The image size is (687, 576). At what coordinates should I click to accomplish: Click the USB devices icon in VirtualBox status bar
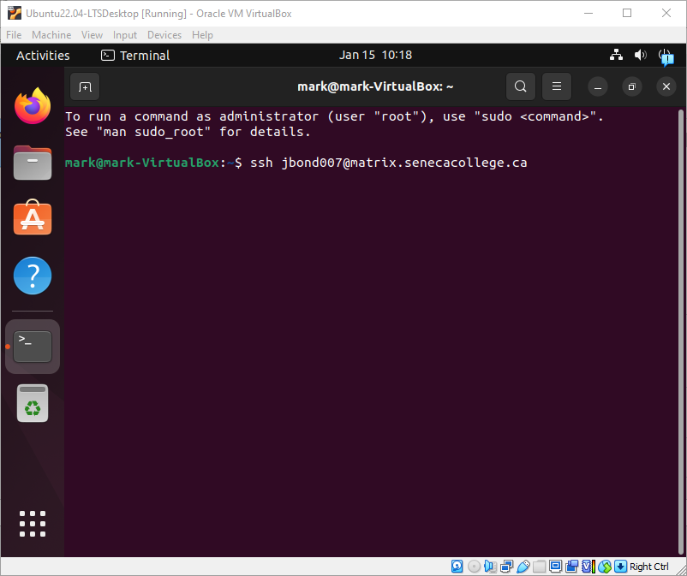pyautogui.click(x=523, y=566)
